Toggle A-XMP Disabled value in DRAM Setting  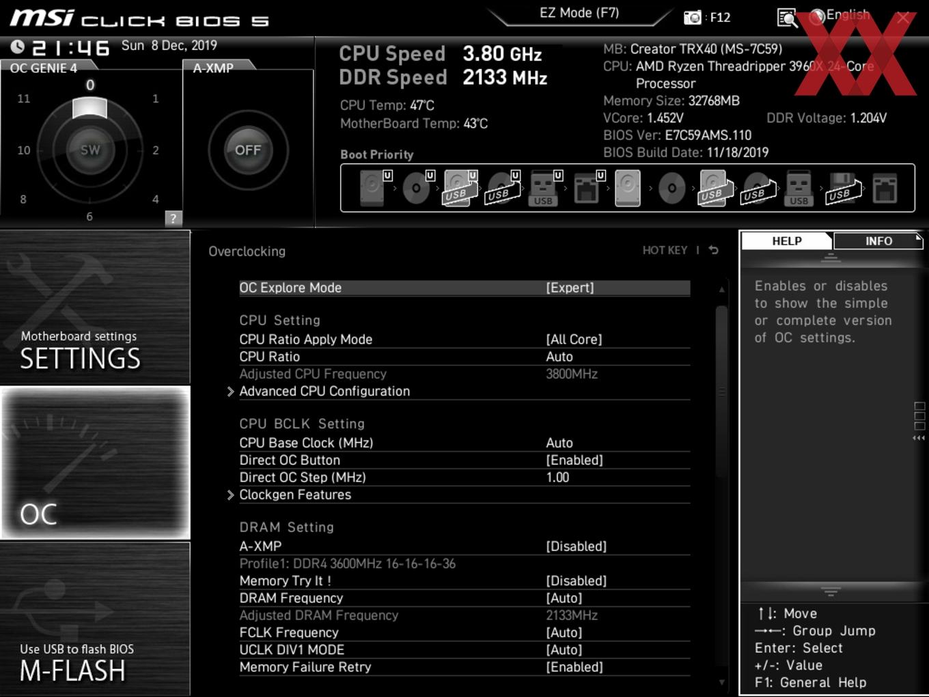(577, 546)
